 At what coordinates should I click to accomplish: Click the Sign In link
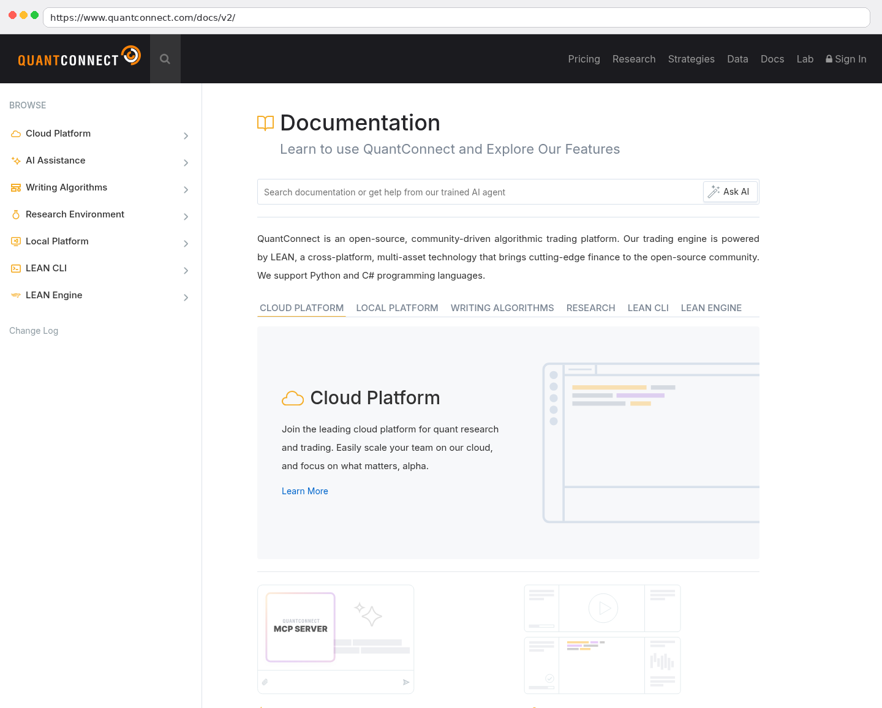tap(846, 59)
